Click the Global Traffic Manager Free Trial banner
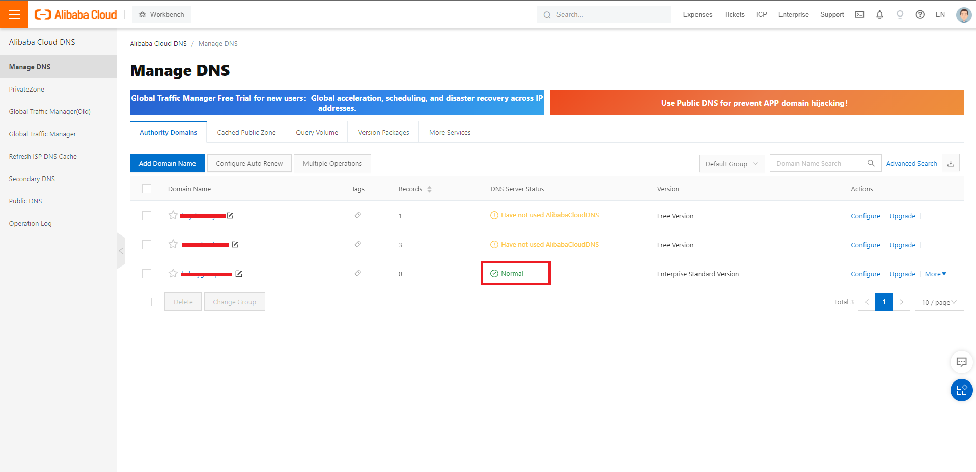 pyautogui.click(x=337, y=103)
